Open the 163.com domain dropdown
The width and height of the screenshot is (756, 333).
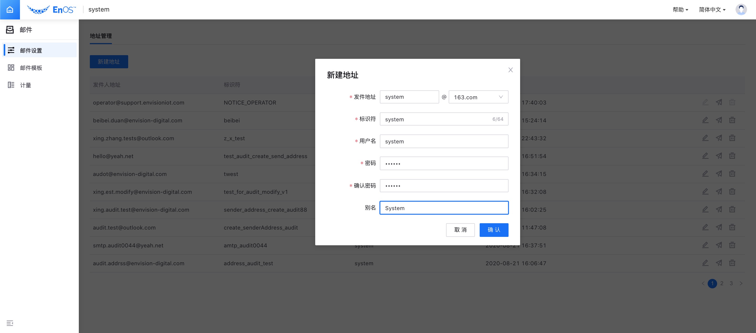pos(478,97)
